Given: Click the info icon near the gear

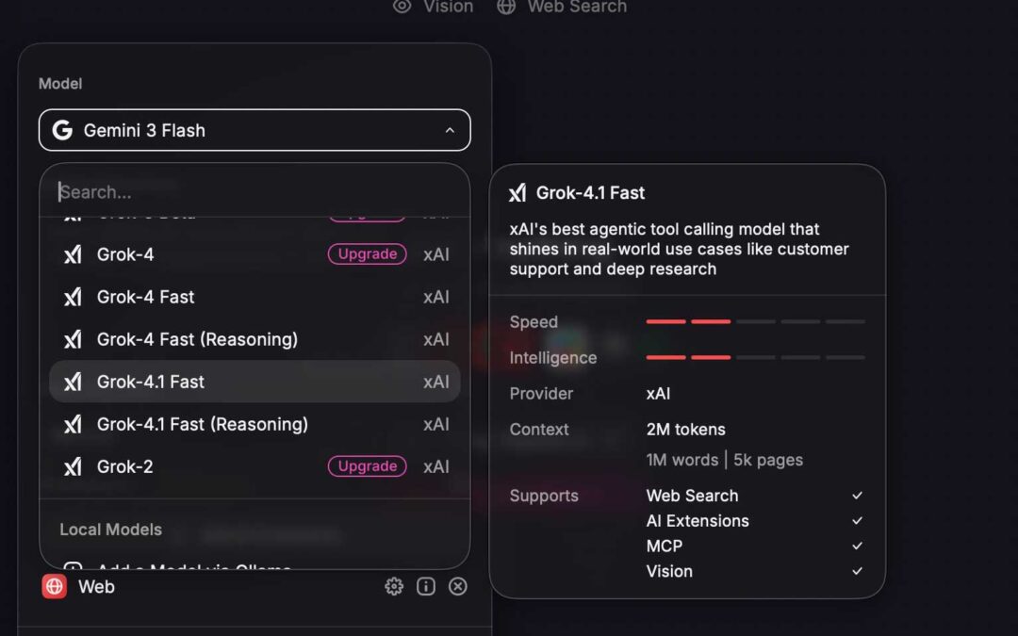Looking at the screenshot, I should pyautogui.click(x=426, y=586).
